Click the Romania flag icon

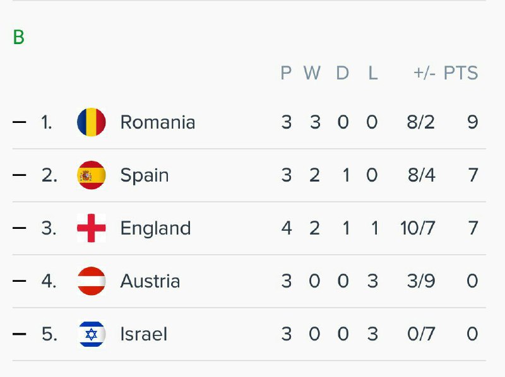tap(91, 122)
